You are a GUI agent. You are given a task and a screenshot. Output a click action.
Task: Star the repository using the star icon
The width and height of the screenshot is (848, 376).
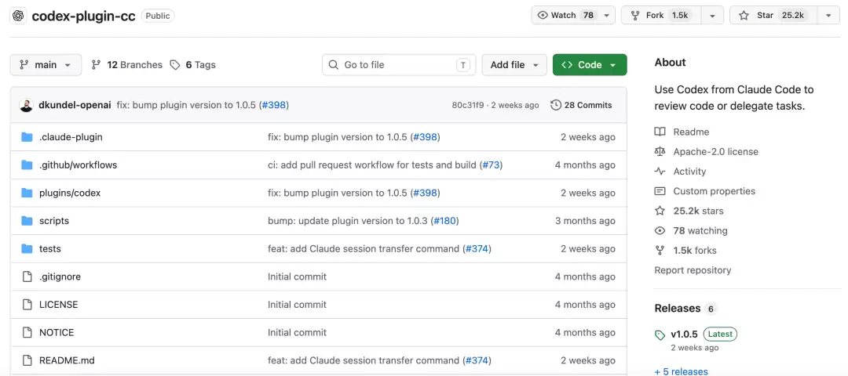(x=744, y=15)
